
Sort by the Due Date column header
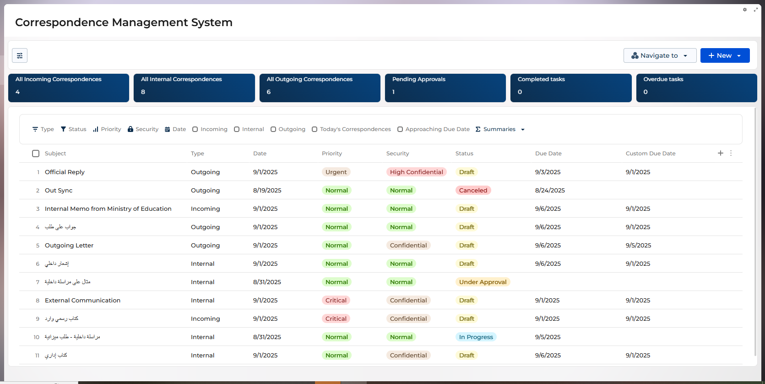pos(548,154)
